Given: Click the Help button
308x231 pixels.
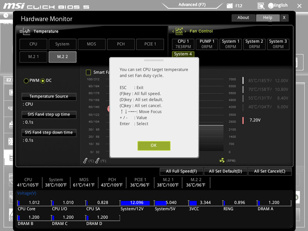Looking at the screenshot, I should (267, 18).
